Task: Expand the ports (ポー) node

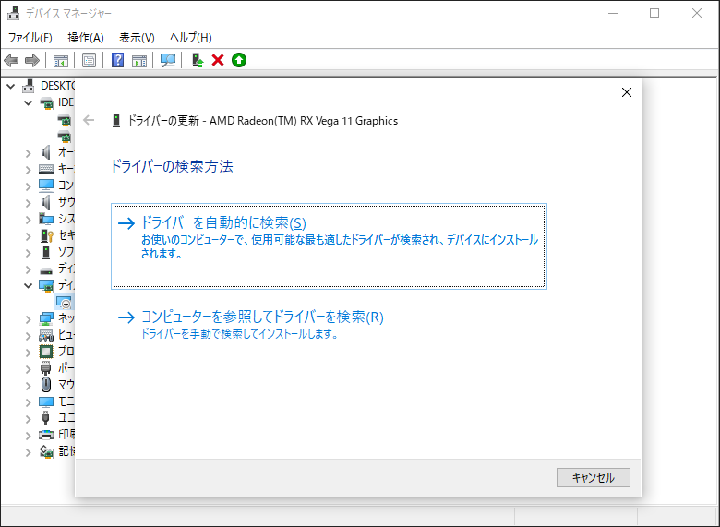Action: 29,368
